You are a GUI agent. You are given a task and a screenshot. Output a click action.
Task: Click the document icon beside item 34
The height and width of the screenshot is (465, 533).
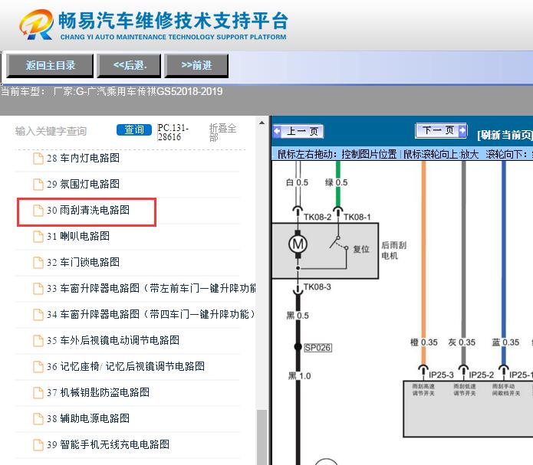click(x=38, y=315)
